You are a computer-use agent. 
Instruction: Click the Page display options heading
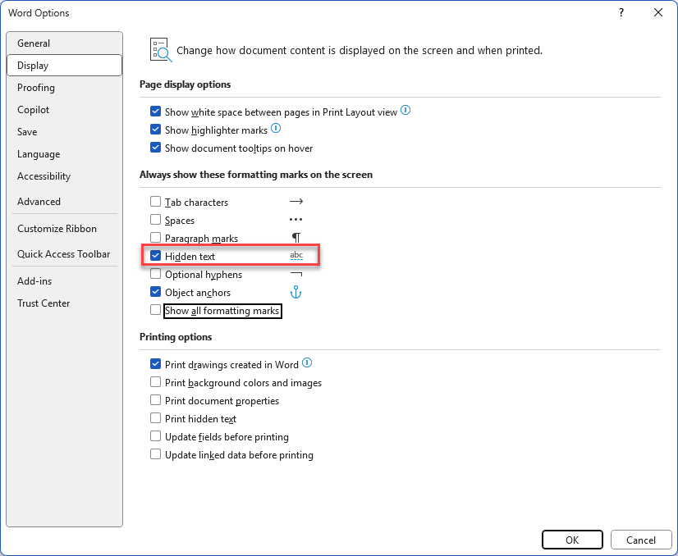click(x=185, y=84)
